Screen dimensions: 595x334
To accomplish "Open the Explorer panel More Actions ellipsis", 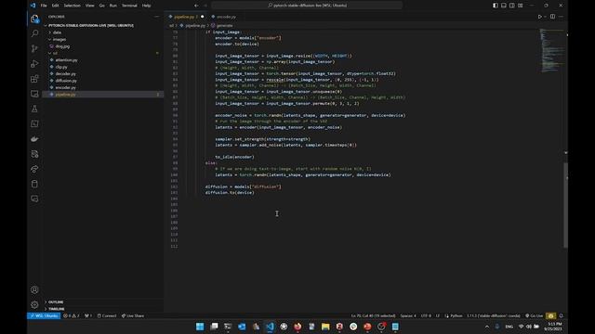I will tap(157, 17).
